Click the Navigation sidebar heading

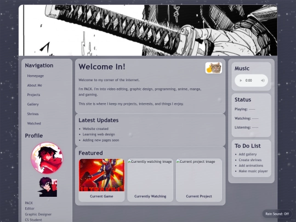(39, 66)
